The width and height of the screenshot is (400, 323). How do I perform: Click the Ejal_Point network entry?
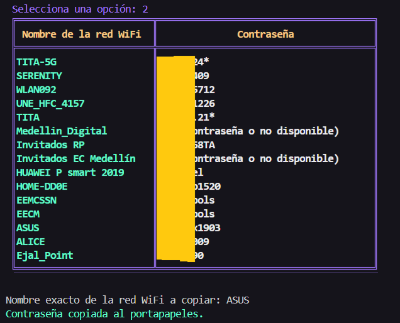click(x=45, y=256)
